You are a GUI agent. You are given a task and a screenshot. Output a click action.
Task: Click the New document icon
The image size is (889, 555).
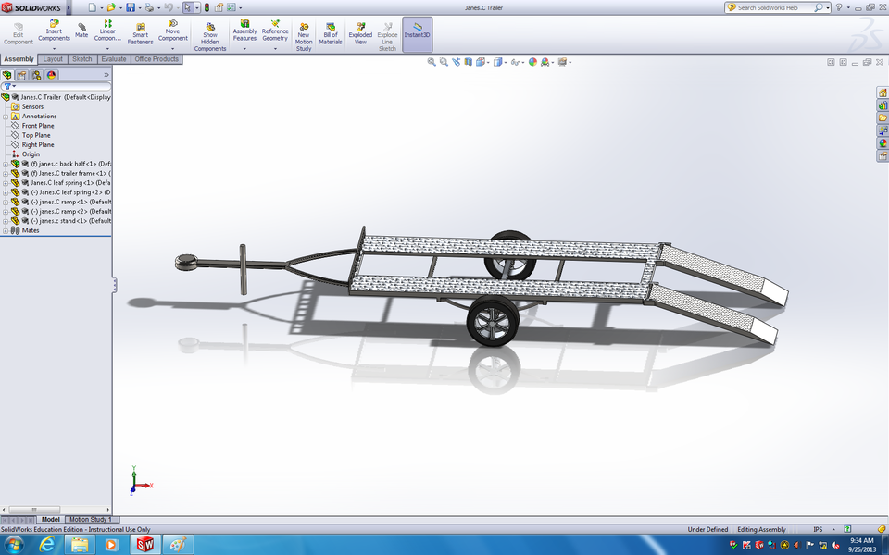93,7
